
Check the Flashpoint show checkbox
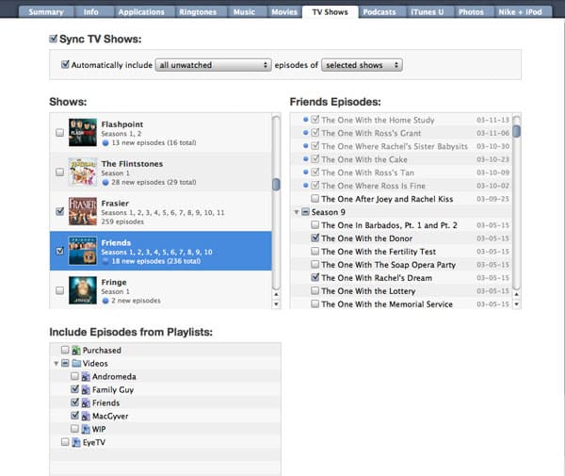[60, 133]
